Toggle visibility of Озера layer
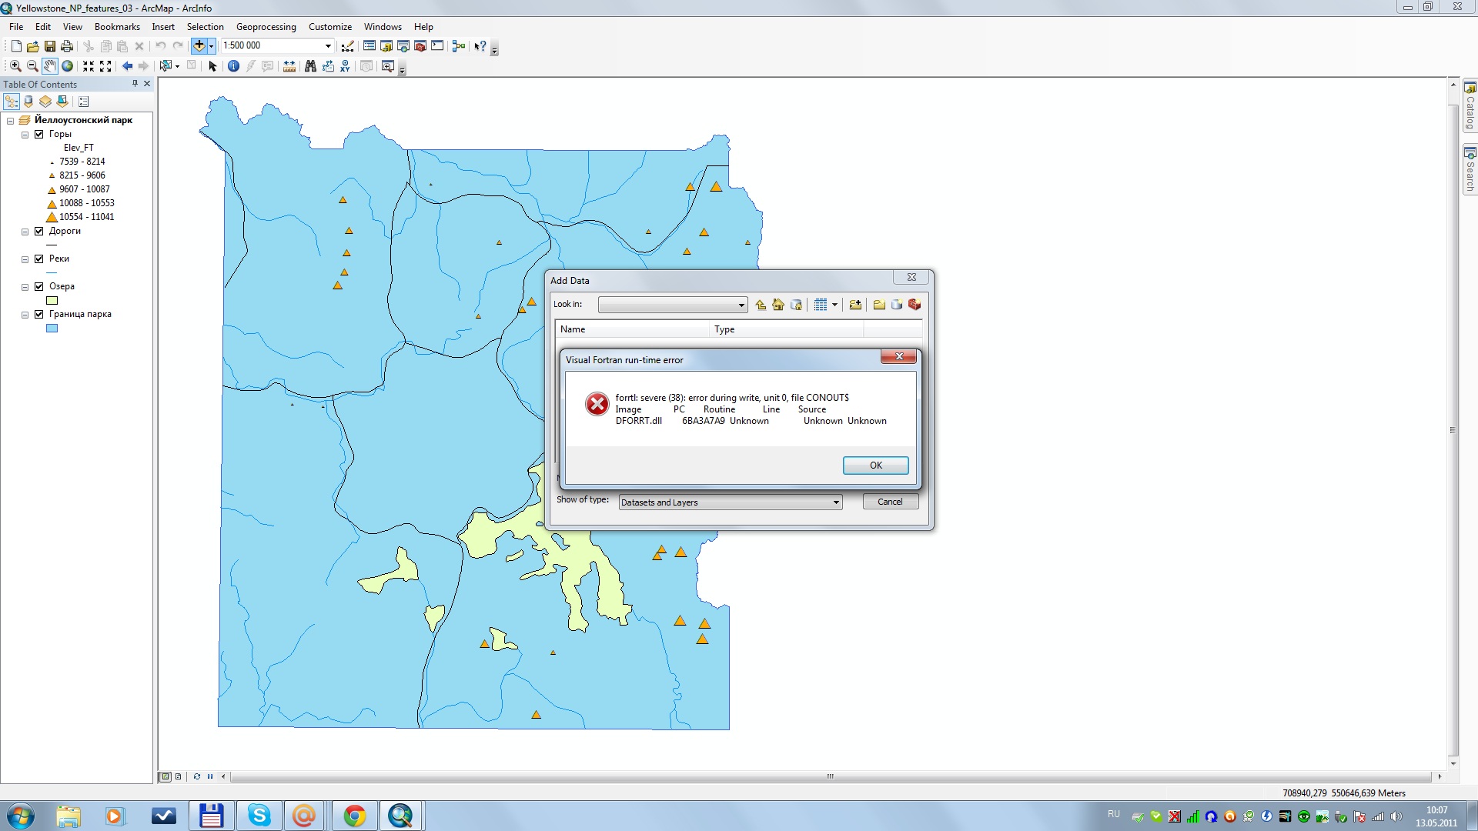 39,286
